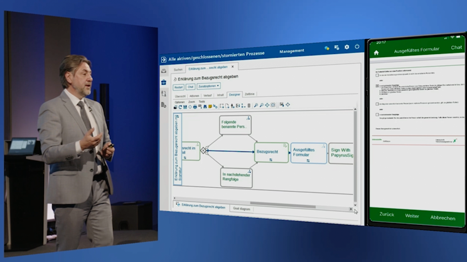Toggle the checked second form checkbox
The image size is (467, 262).
pos(377,85)
